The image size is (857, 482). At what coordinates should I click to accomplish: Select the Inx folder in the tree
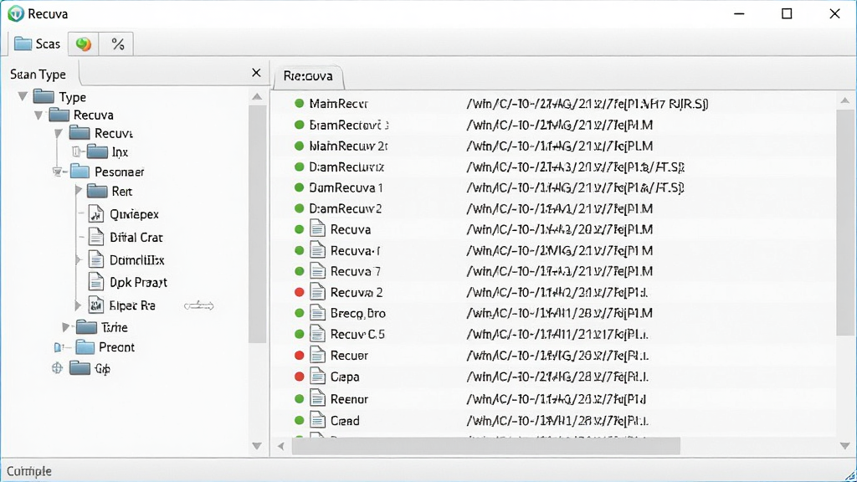pos(107,152)
